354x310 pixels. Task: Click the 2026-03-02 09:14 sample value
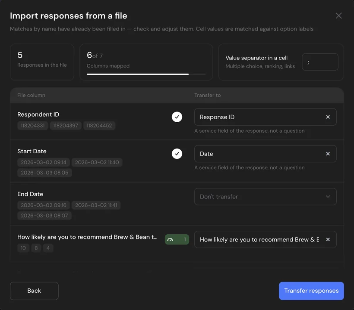pos(44,162)
